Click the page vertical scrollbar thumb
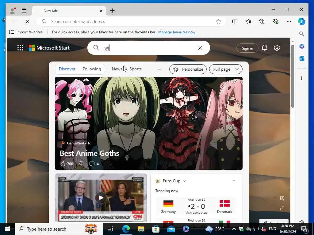314x235 pixels. (x=293, y=76)
